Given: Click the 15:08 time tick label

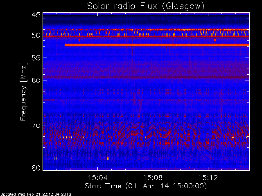Looking at the screenshot, I should pyautogui.click(x=153, y=178).
